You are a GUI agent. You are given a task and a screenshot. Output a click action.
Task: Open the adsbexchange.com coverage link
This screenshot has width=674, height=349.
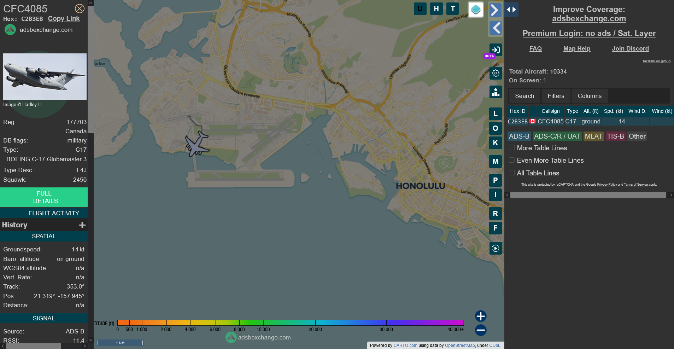(x=589, y=19)
